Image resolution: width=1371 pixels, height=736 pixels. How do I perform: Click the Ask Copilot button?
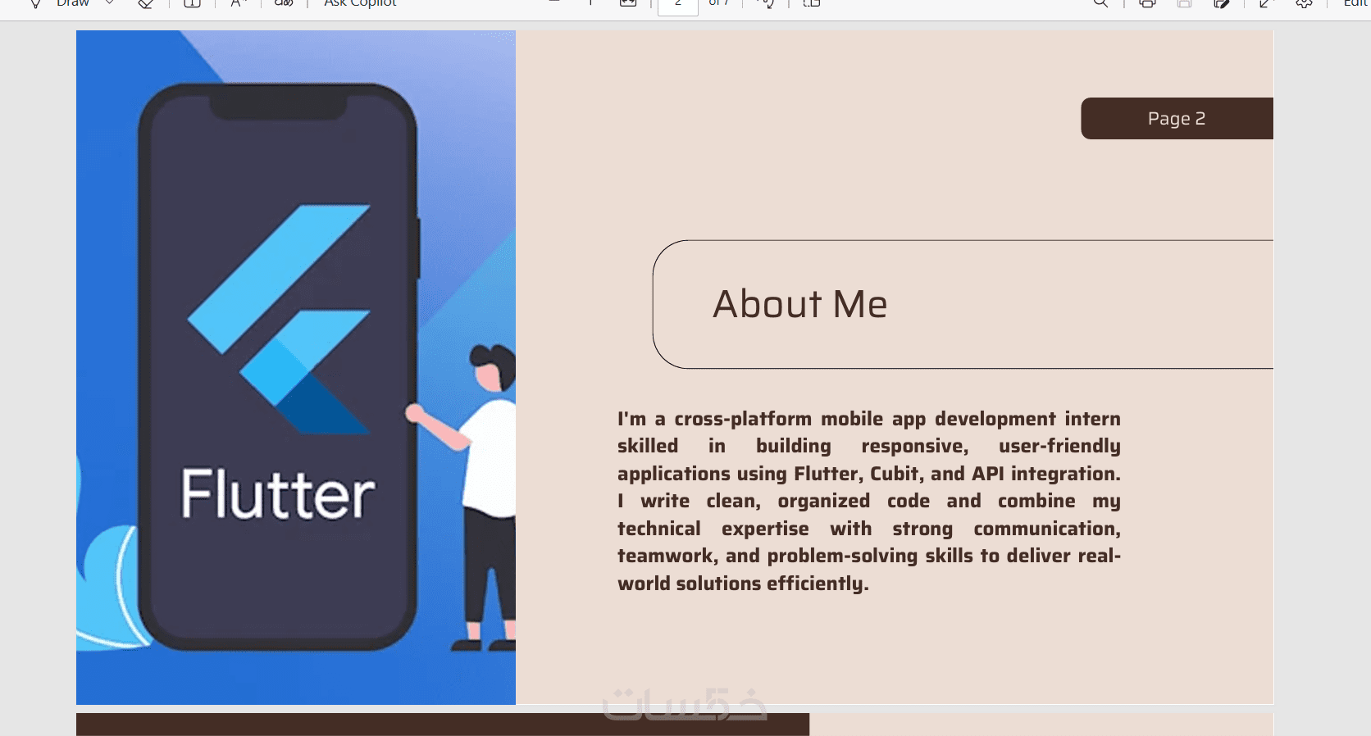click(x=359, y=4)
